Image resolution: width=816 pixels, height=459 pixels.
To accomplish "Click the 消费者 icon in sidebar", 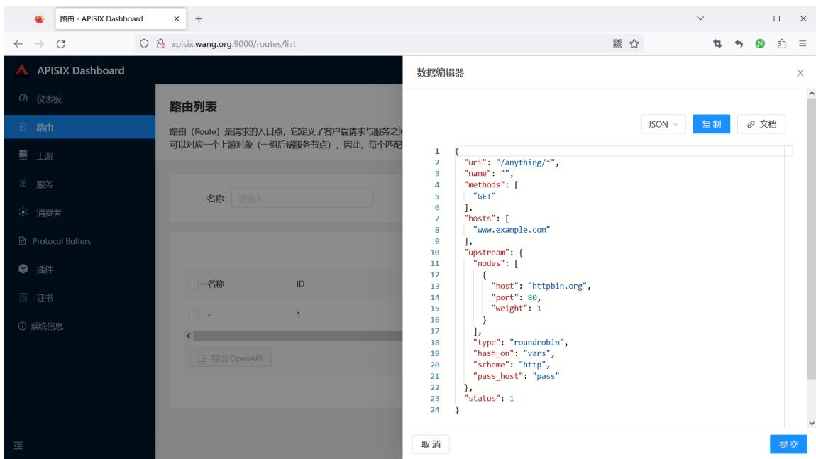I will coord(23,212).
